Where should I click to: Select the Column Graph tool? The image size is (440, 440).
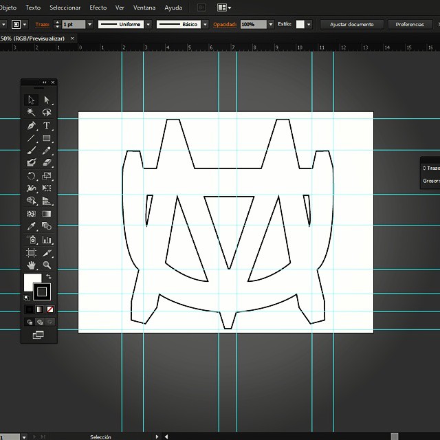47,240
